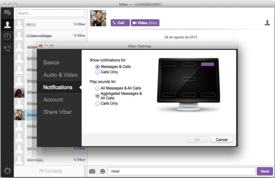
Task: Click the OK button in settings
Action: [197, 140]
